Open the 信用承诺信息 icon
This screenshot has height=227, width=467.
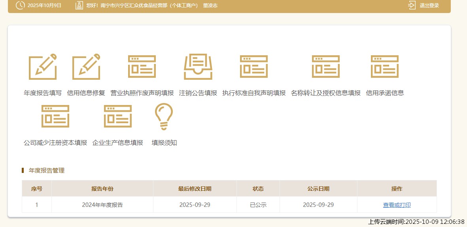click(385, 67)
